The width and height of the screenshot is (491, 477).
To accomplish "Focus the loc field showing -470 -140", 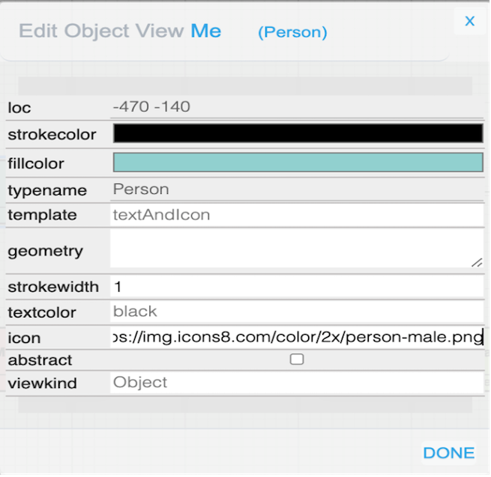I will click(297, 107).
